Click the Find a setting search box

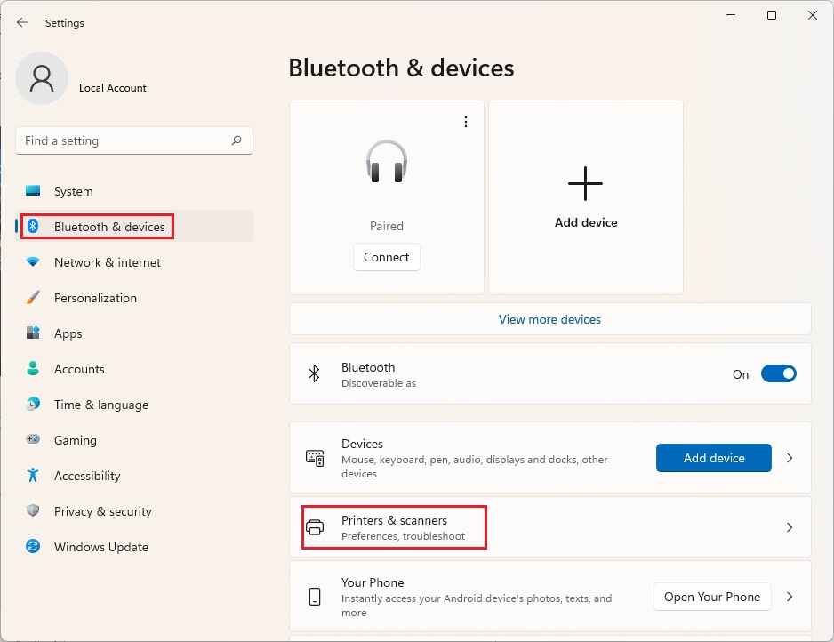(x=124, y=140)
